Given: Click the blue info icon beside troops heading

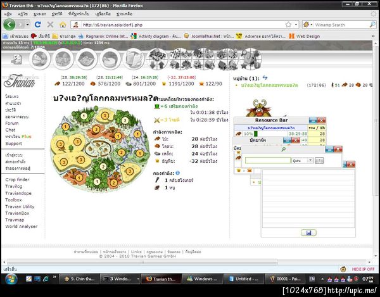Looking at the screenshot, I should coord(177,173).
